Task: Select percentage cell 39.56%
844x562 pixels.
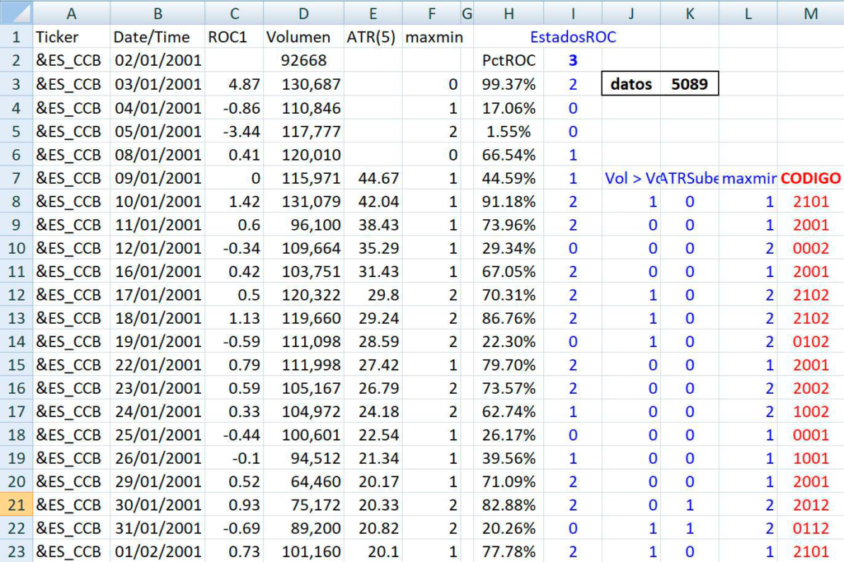Action: (509, 458)
